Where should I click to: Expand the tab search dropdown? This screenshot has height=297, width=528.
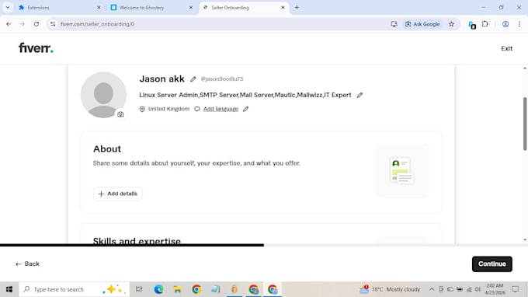(x=8, y=8)
